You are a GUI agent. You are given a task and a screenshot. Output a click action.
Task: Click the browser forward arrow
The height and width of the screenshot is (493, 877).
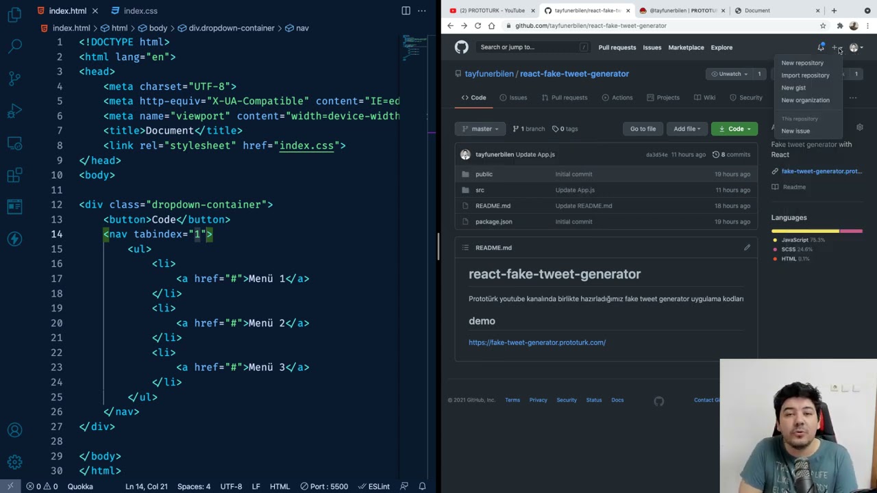[x=464, y=25]
